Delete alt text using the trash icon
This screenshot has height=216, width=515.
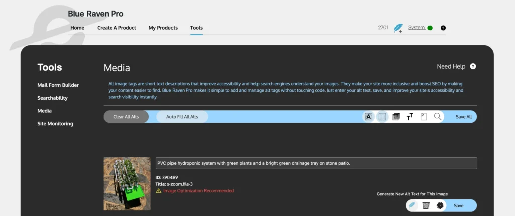click(426, 205)
